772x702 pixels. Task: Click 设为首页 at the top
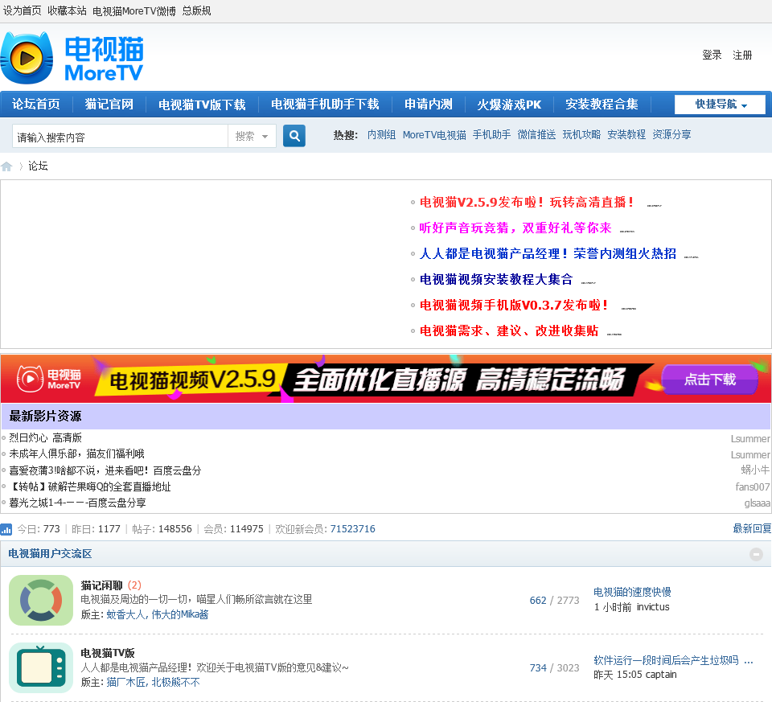(x=23, y=10)
